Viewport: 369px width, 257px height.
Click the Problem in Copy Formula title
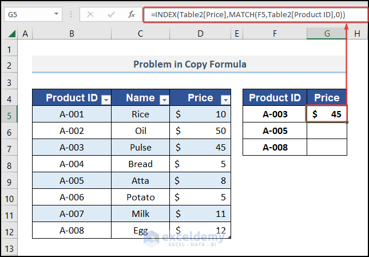point(190,64)
